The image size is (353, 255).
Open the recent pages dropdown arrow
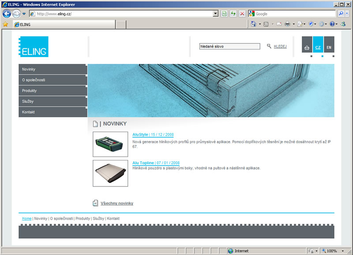[24, 14]
